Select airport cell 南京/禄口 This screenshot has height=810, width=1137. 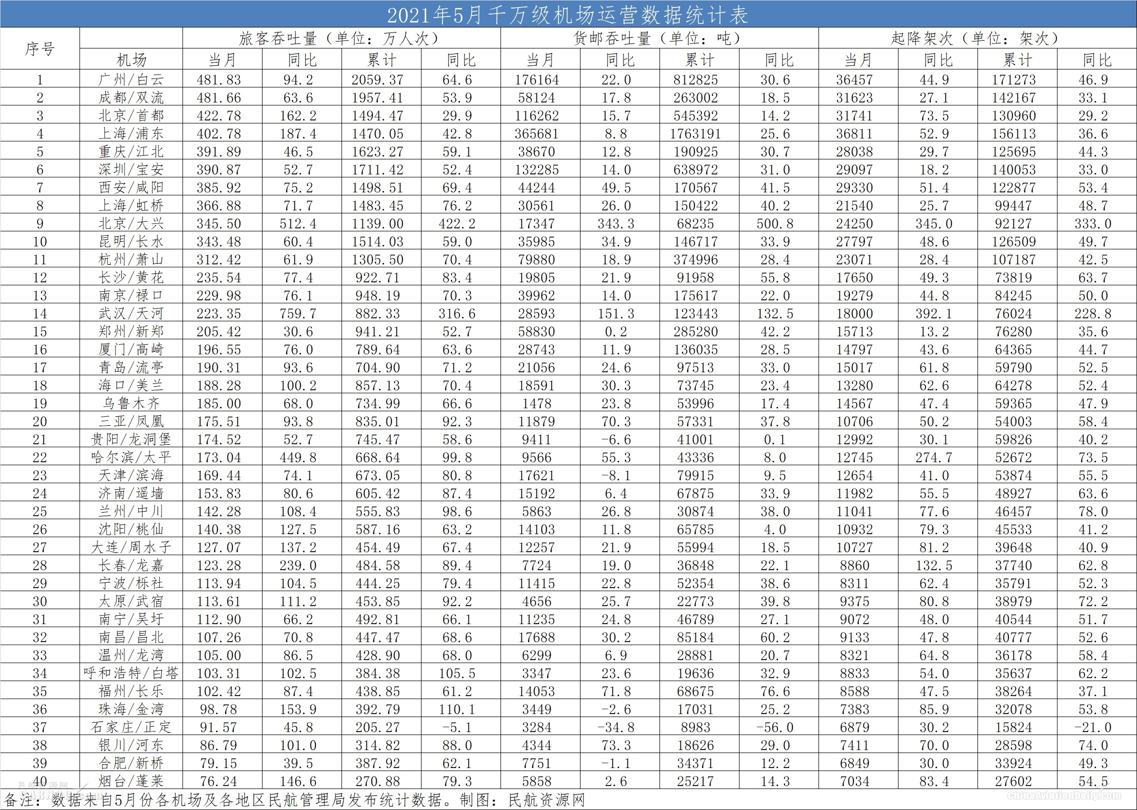tap(131, 295)
